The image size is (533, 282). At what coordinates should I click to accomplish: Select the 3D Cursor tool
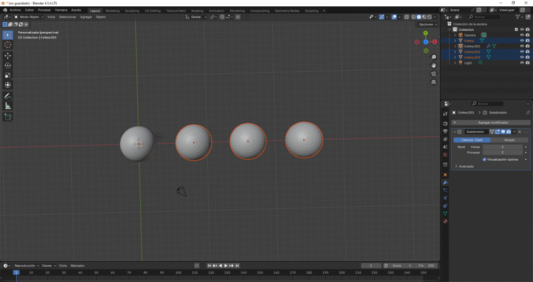[x=8, y=45]
